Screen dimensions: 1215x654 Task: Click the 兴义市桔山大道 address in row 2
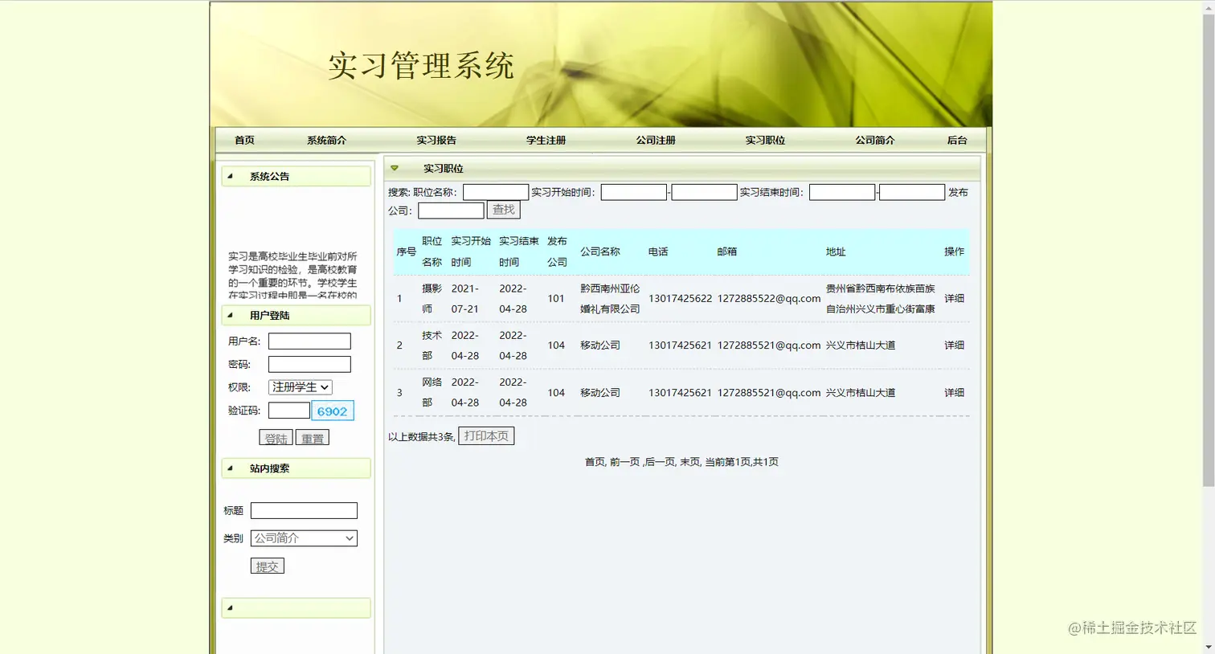[861, 345]
